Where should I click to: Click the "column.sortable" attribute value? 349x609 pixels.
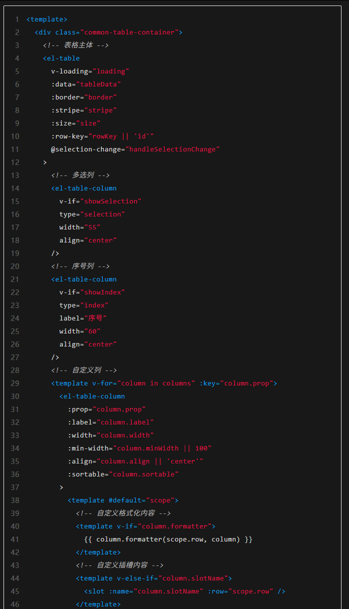(x=145, y=474)
